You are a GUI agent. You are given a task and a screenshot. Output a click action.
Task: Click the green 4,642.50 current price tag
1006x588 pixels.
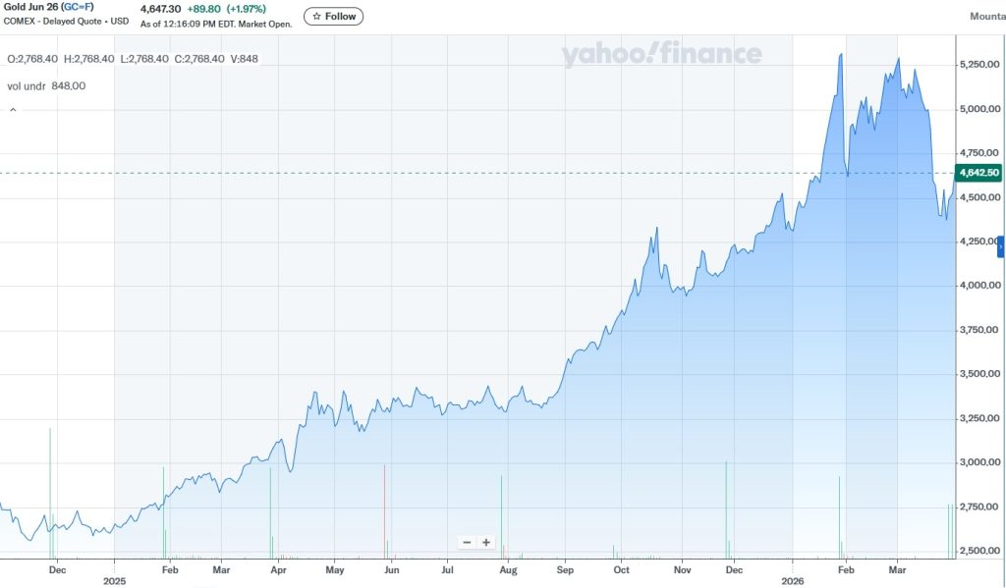tap(978, 173)
